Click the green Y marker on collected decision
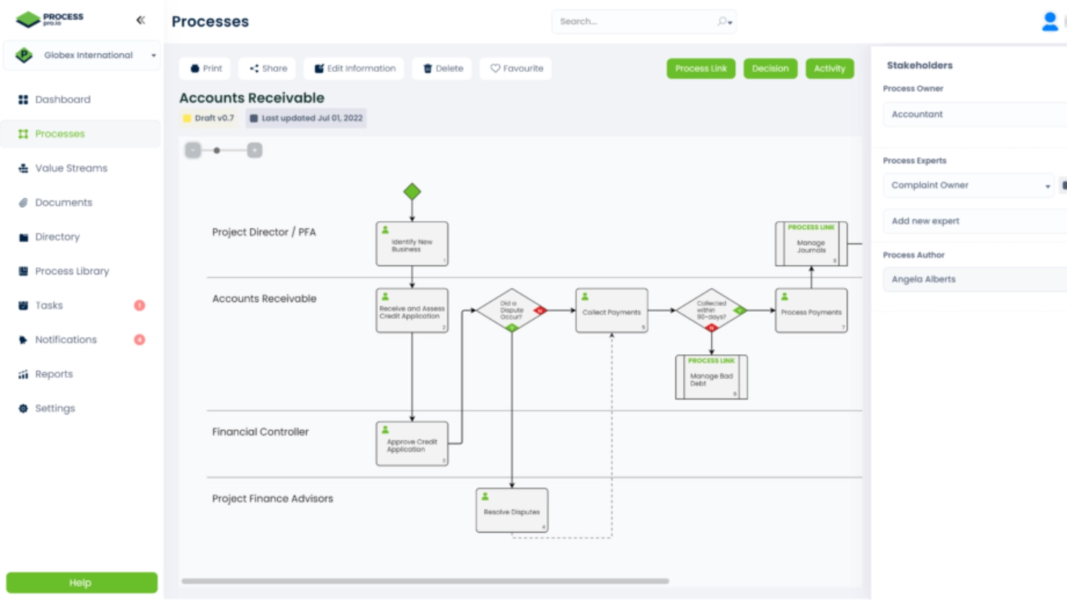 tap(739, 310)
